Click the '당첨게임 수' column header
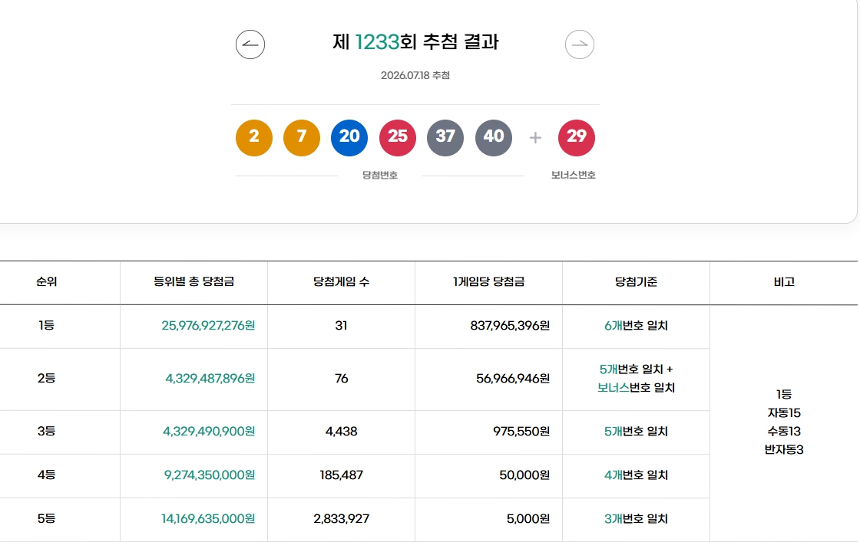Viewport: 860px width, 542px height. [341, 281]
